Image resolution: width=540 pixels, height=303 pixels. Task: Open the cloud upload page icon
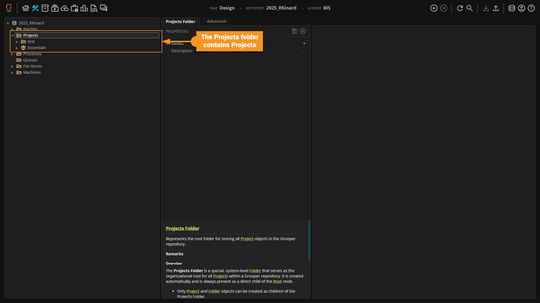64,8
